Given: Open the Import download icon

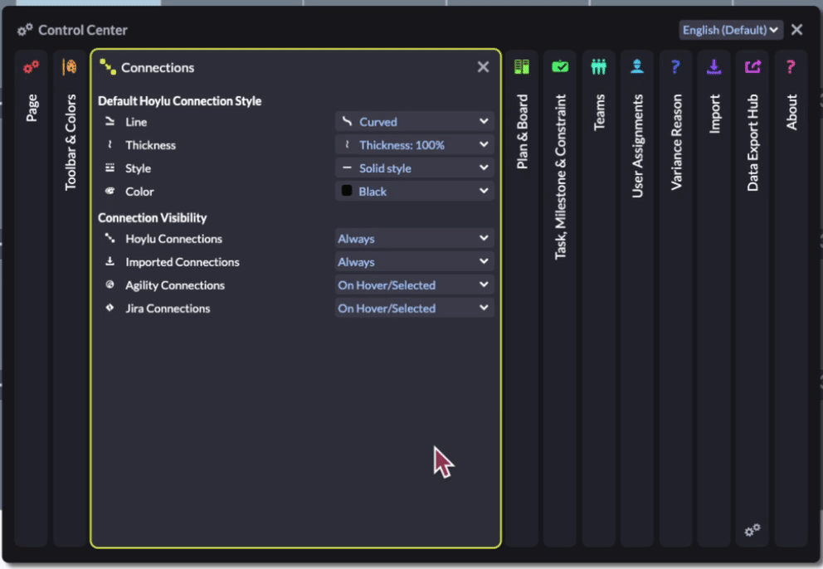Looking at the screenshot, I should pyautogui.click(x=713, y=66).
